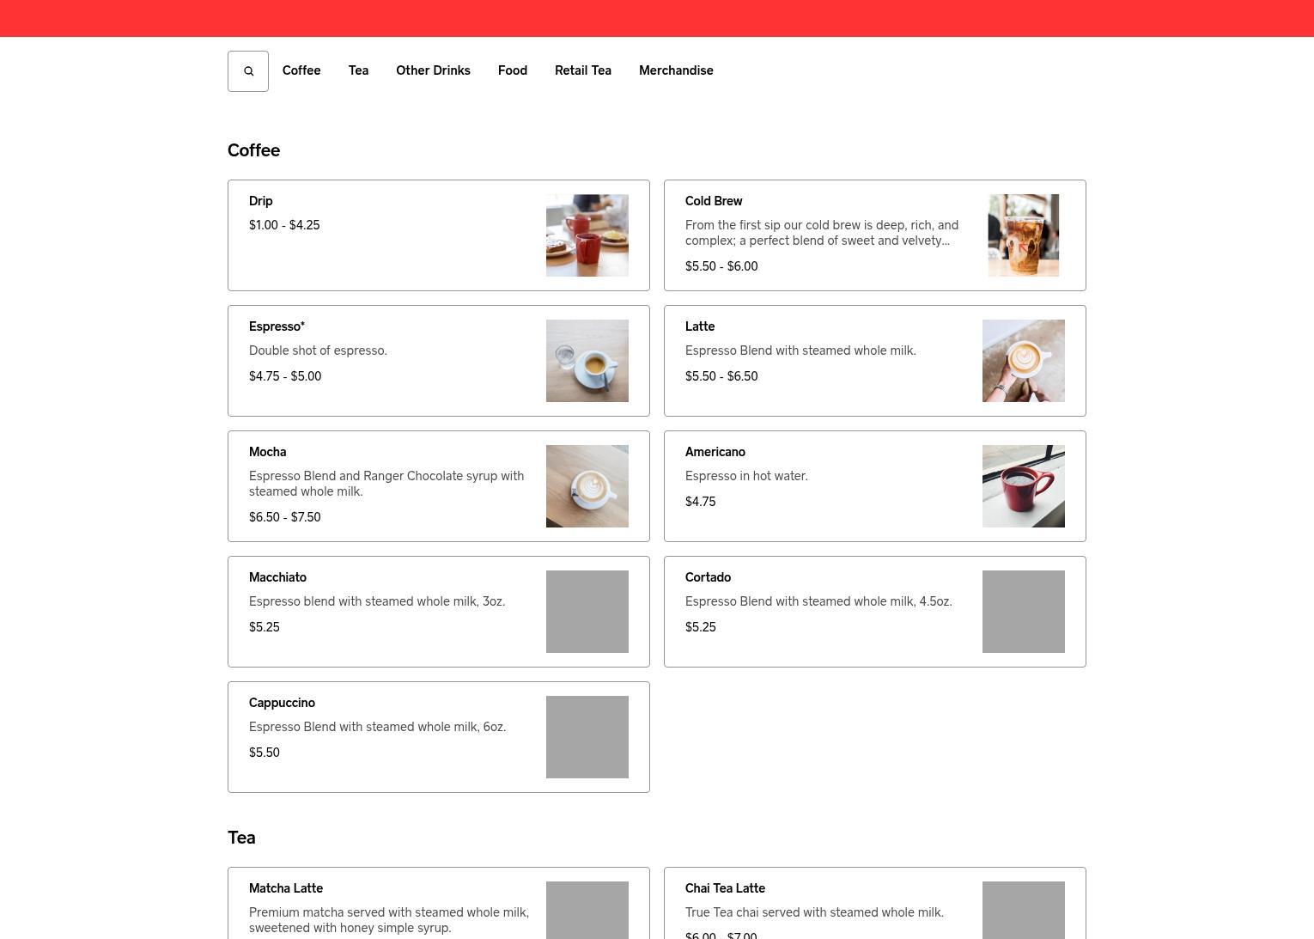Click the Chai Tea Latte description text

point(814,912)
